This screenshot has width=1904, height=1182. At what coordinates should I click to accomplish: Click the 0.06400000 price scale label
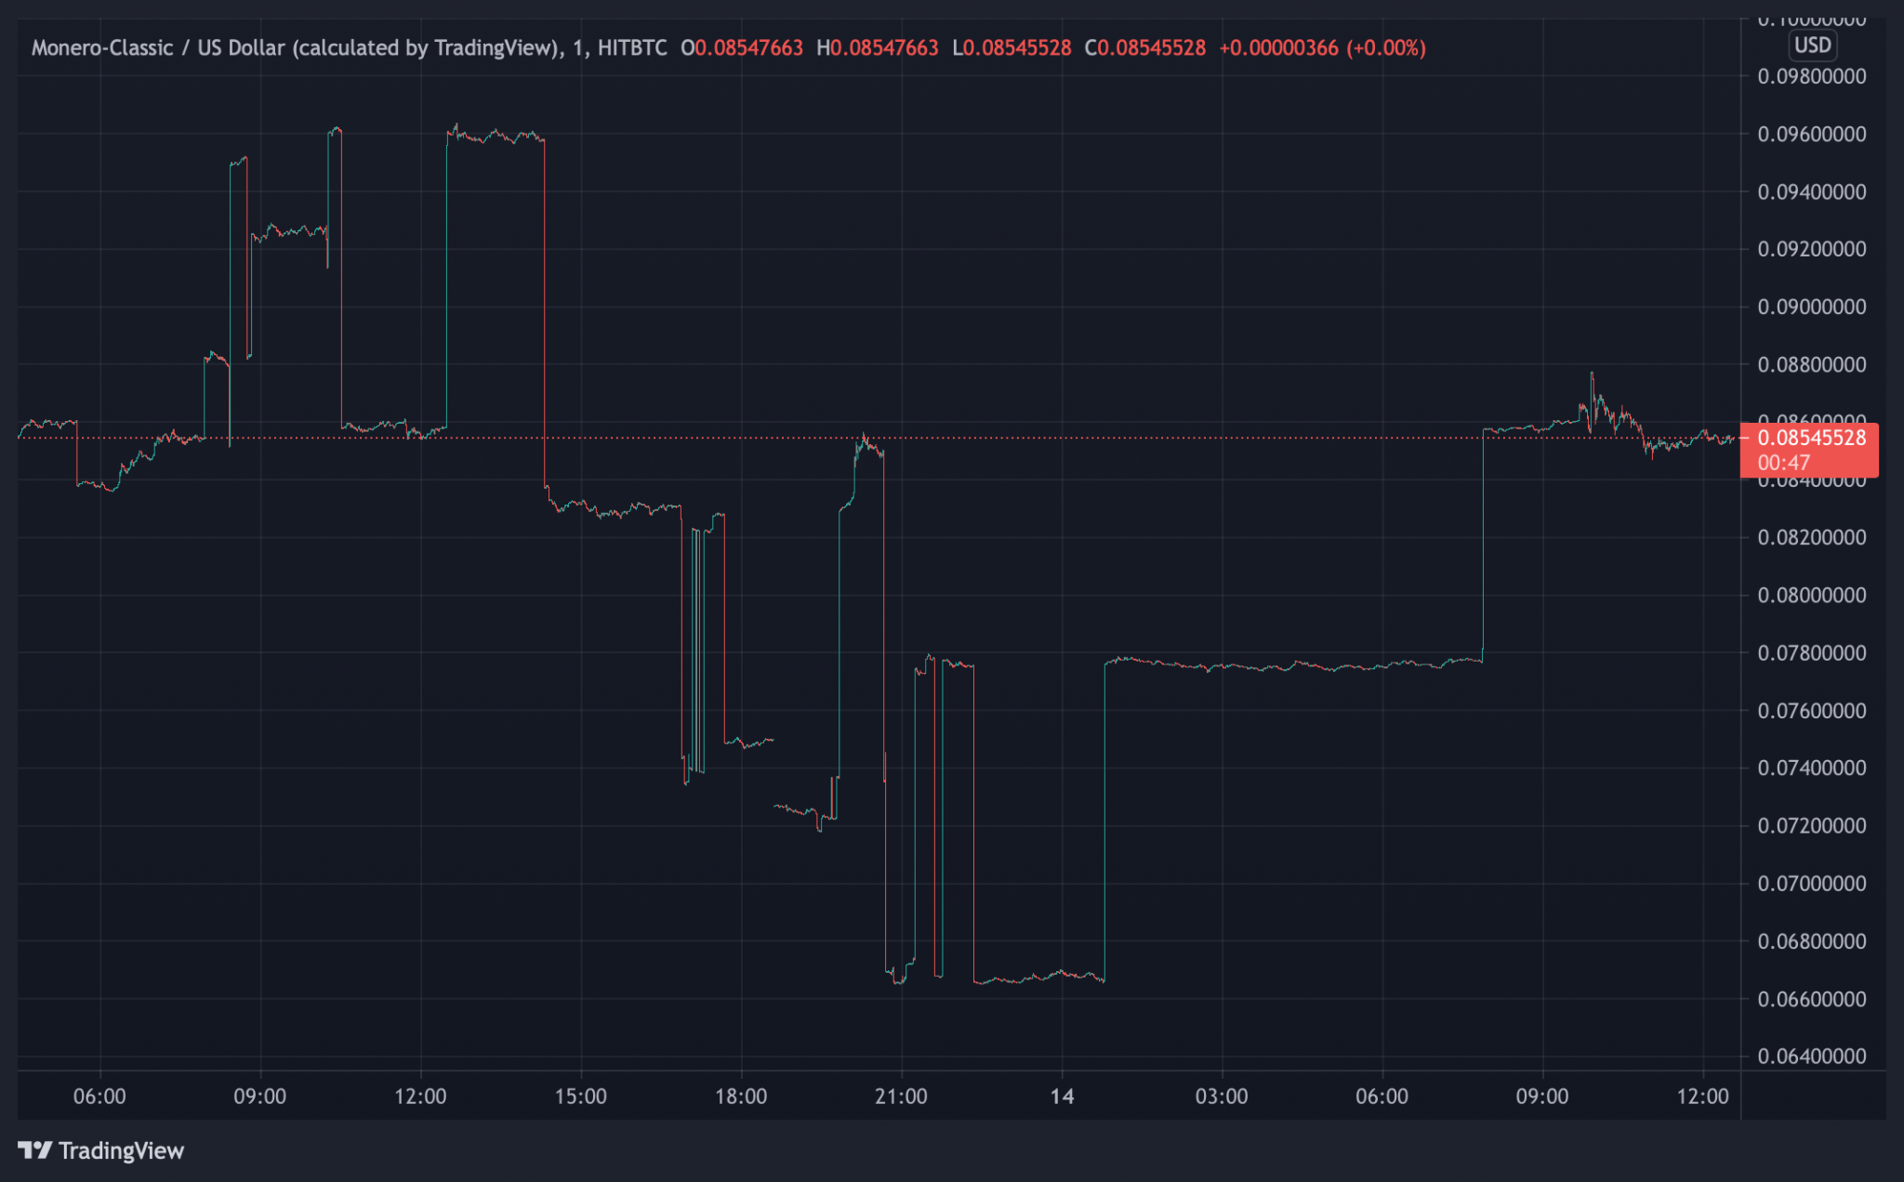click(x=1811, y=1057)
